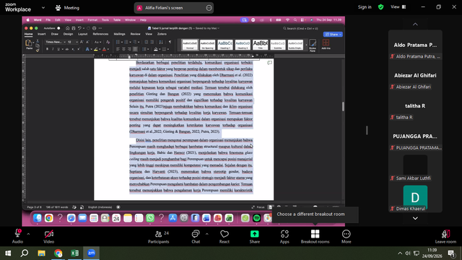This screenshot has height=260, width=462.
Task: Open the More options menu
Action: click(346, 237)
